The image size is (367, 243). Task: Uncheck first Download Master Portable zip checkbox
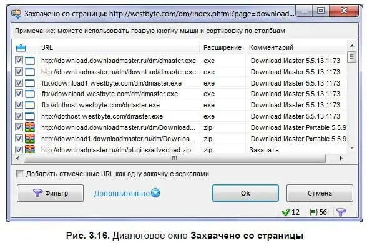pyautogui.click(x=19, y=127)
